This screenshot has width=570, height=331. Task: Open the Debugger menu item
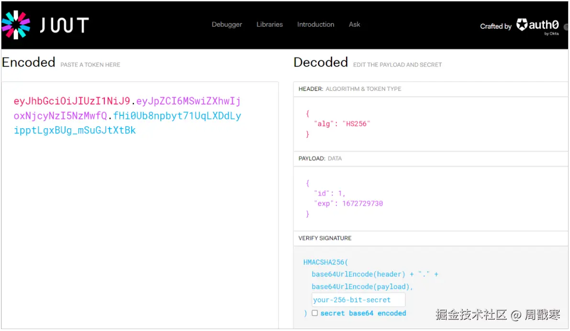click(x=227, y=24)
